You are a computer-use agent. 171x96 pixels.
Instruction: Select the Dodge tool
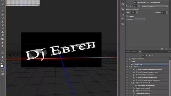[x=2, y=39]
